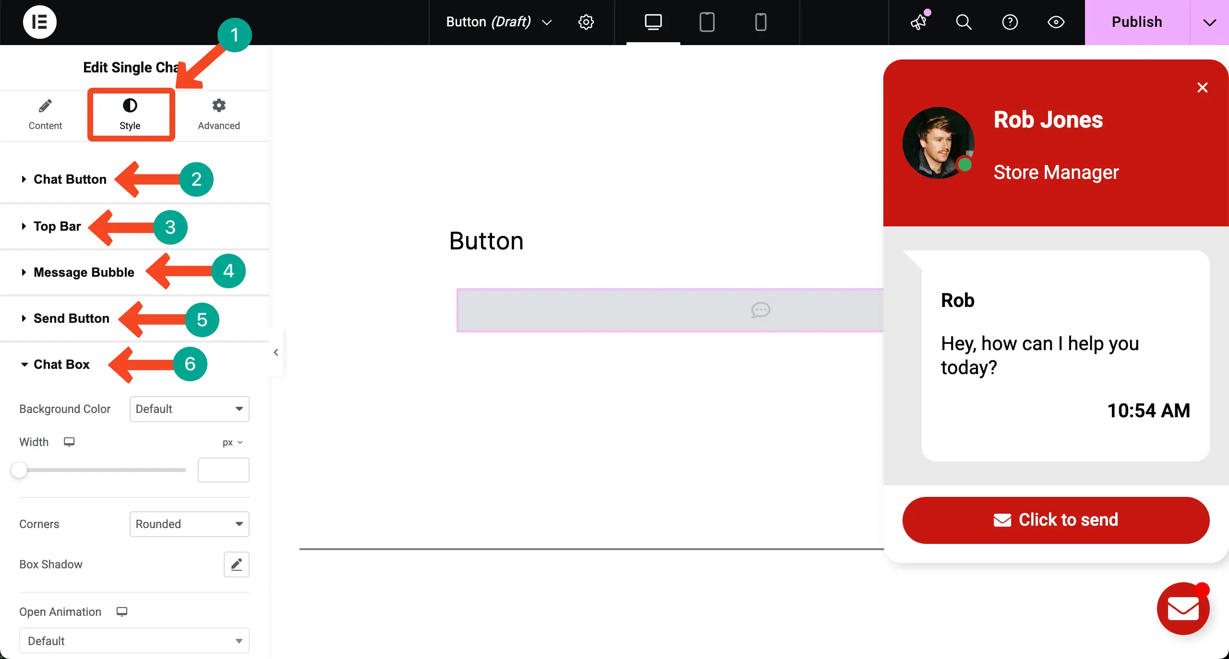Screen dimensions: 1229x659
Task: Open the What's New megaphone icon
Action: (x=919, y=22)
